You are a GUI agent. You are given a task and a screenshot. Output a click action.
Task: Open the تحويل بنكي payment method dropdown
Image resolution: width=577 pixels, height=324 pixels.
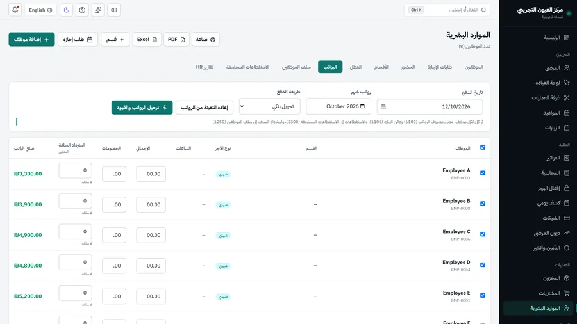[269, 106]
